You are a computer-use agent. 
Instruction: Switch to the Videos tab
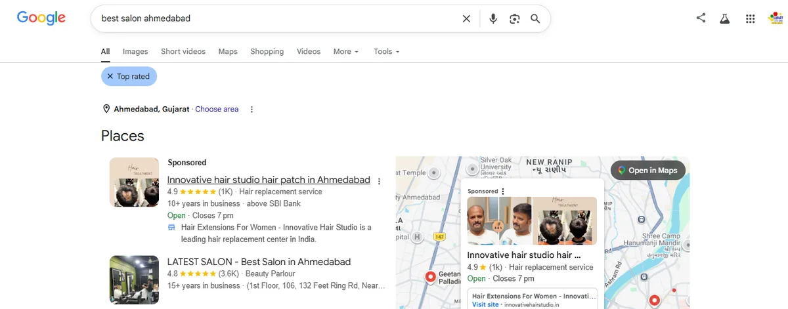[x=309, y=51]
